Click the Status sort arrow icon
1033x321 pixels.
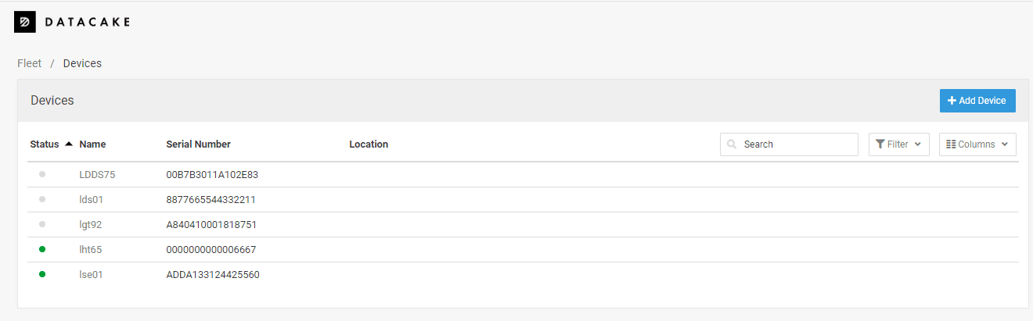[69, 144]
